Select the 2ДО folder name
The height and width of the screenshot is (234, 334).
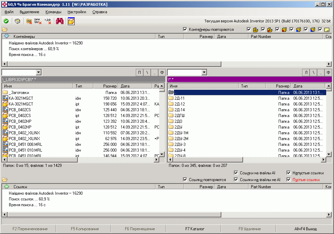(x=178, y=121)
